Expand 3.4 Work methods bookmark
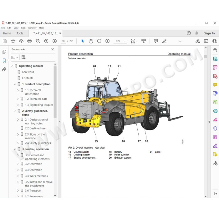Image resolution: width=219 pixels, height=219 pixels. tap(18, 176)
